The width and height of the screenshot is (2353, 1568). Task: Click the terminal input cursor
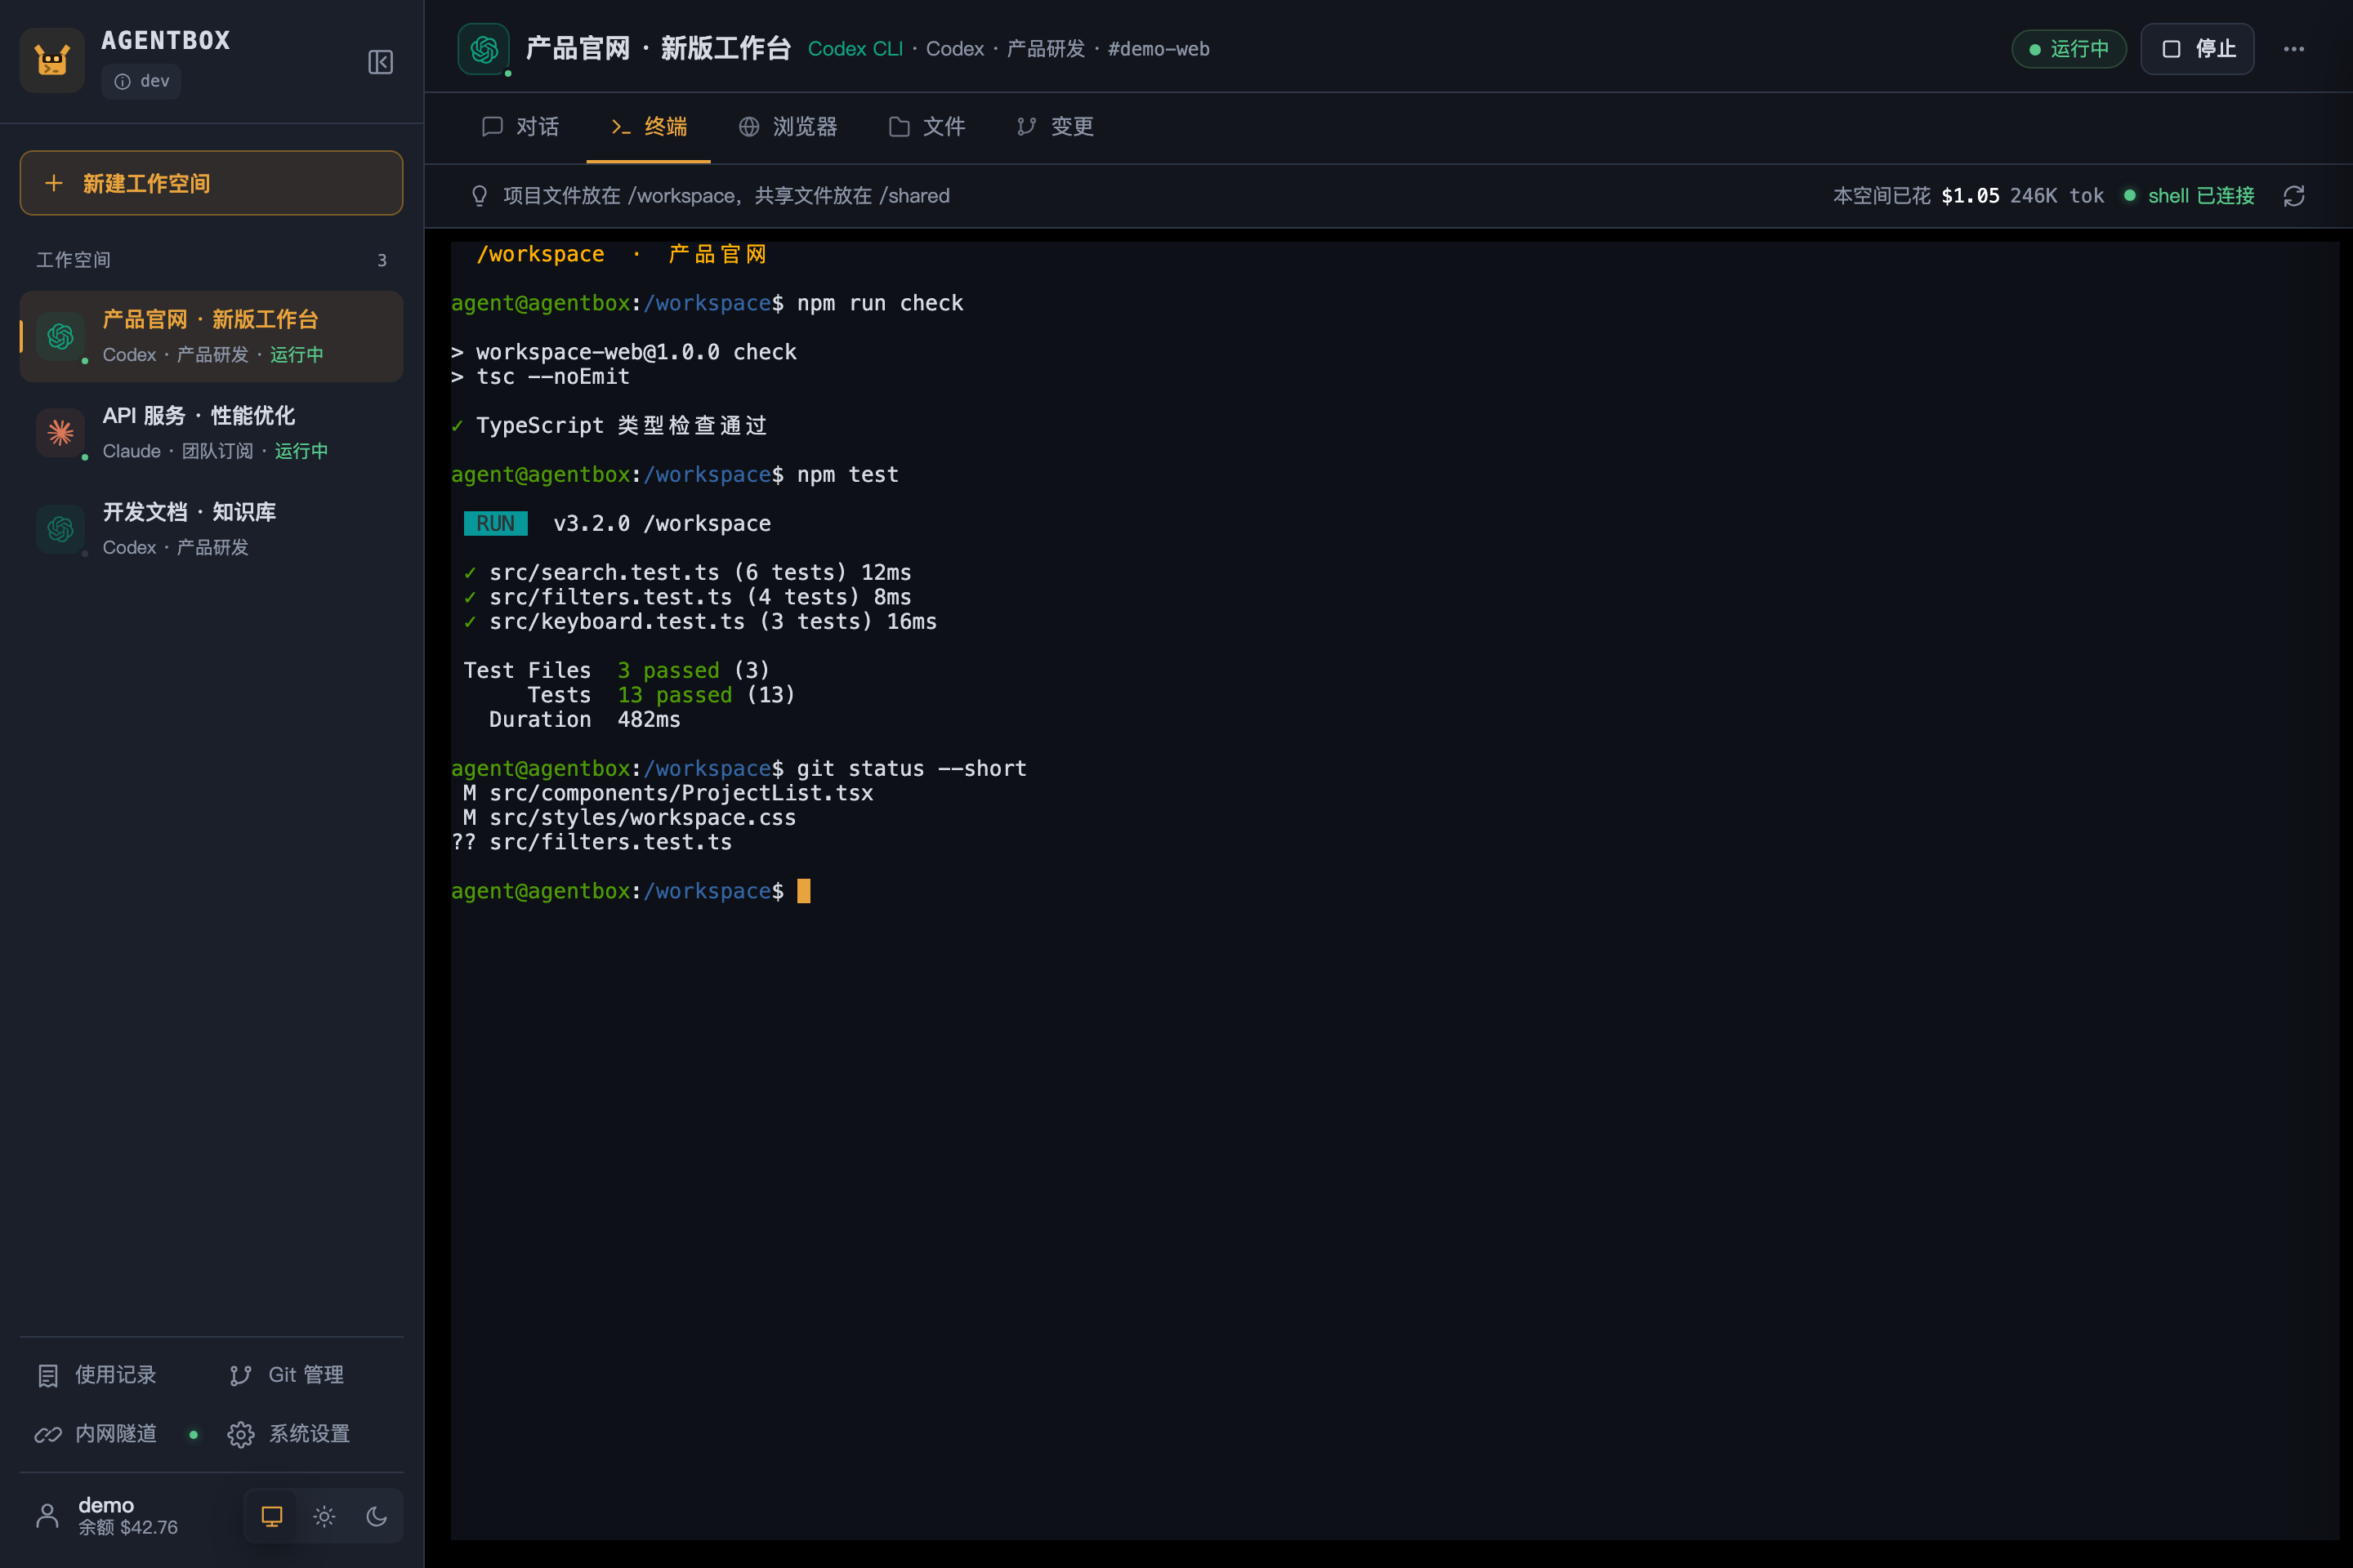pyautogui.click(x=803, y=891)
